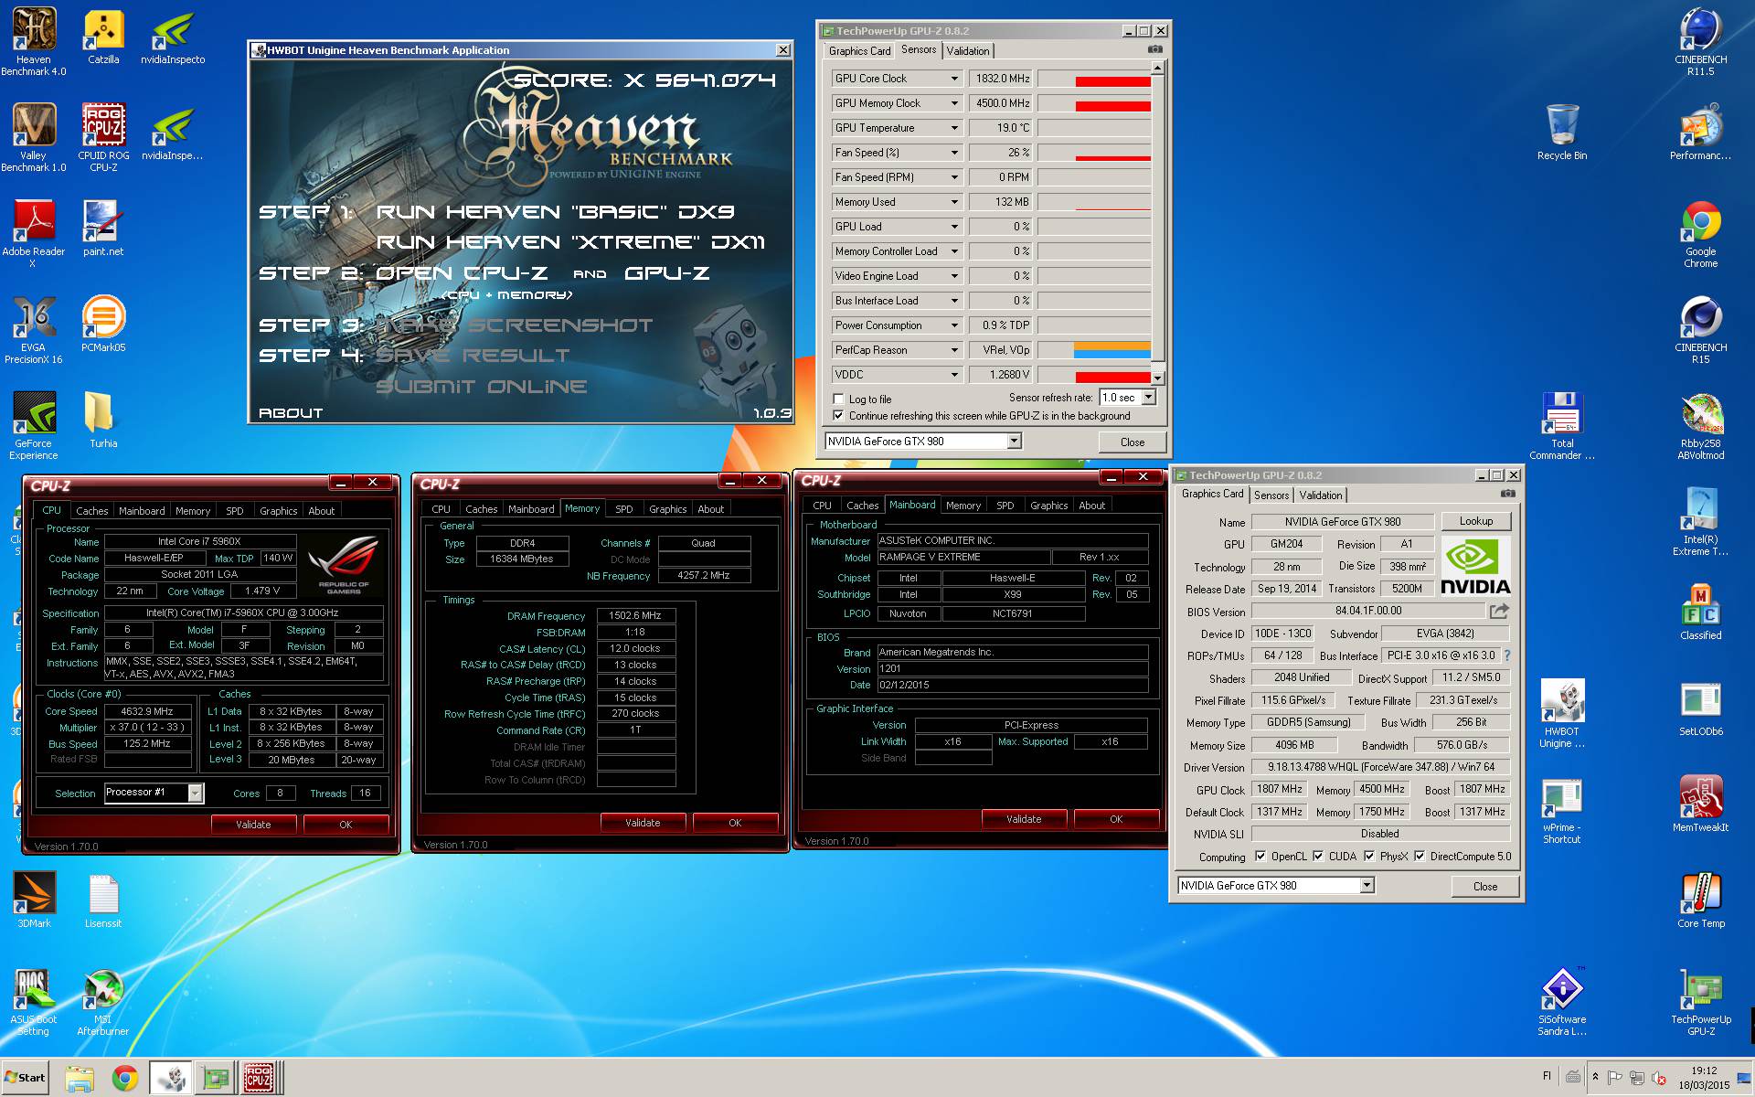Open the Catzilla desktop icon
Viewport: 1755px width, 1097px height.
(x=103, y=37)
